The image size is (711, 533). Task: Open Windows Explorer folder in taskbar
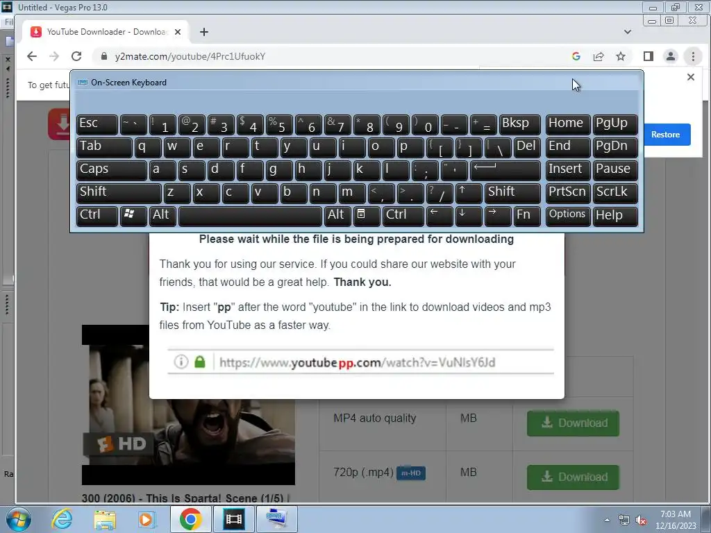[x=105, y=519]
